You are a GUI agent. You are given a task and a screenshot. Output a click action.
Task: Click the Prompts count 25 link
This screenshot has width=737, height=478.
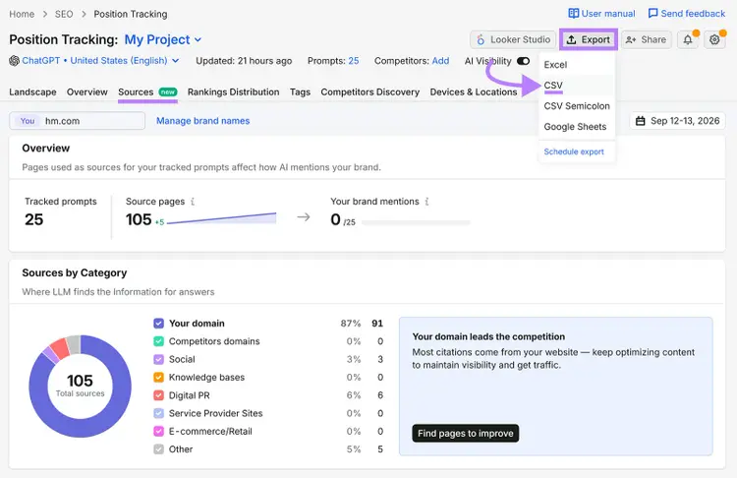tap(354, 61)
